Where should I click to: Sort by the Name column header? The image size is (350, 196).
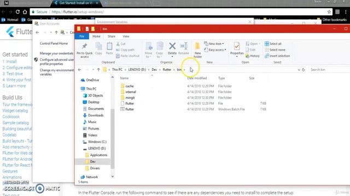pos(124,78)
